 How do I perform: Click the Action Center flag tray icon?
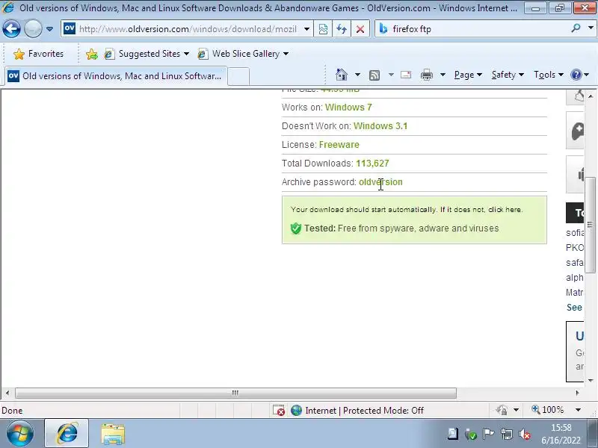pyautogui.click(x=488, y=434)
